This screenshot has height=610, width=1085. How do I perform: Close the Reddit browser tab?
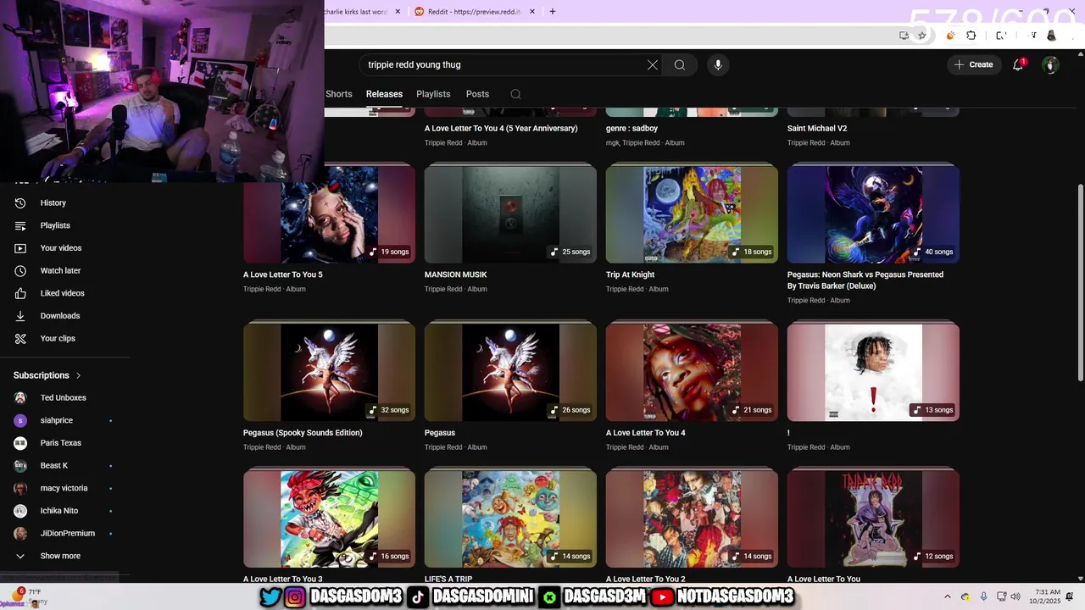532,12
